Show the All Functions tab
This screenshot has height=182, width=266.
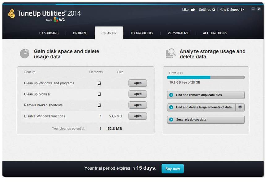pos(215,33)
